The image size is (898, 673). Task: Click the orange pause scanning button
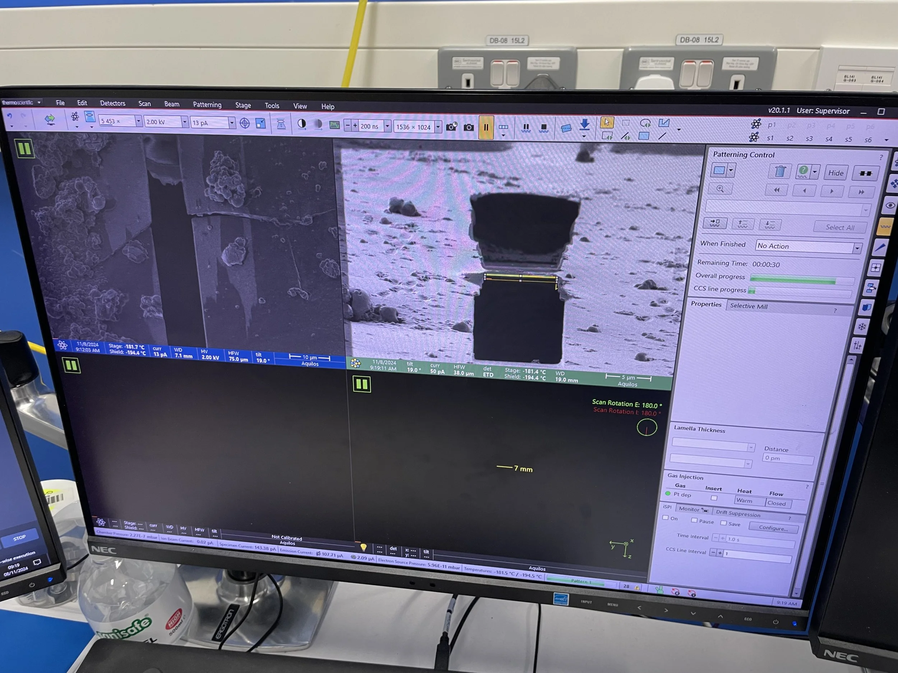[486, 127]
